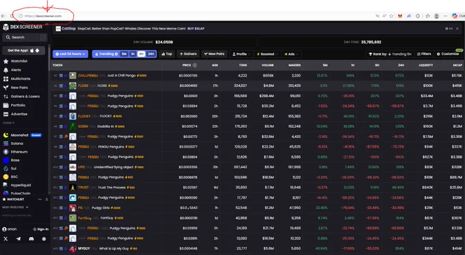Click the price info icon in header

(195, 65)
